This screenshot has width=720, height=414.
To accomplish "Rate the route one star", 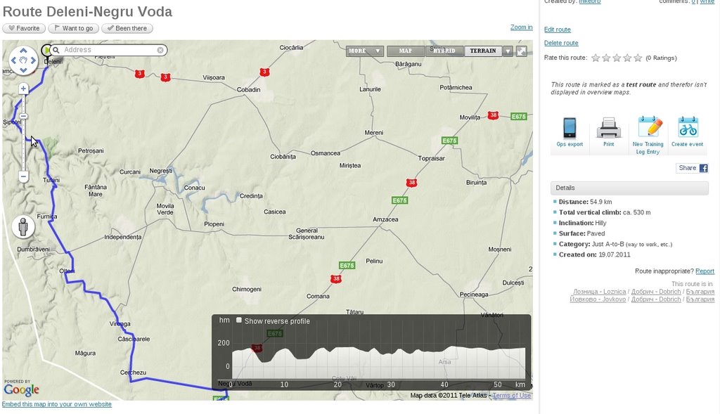I will [596, 58].
